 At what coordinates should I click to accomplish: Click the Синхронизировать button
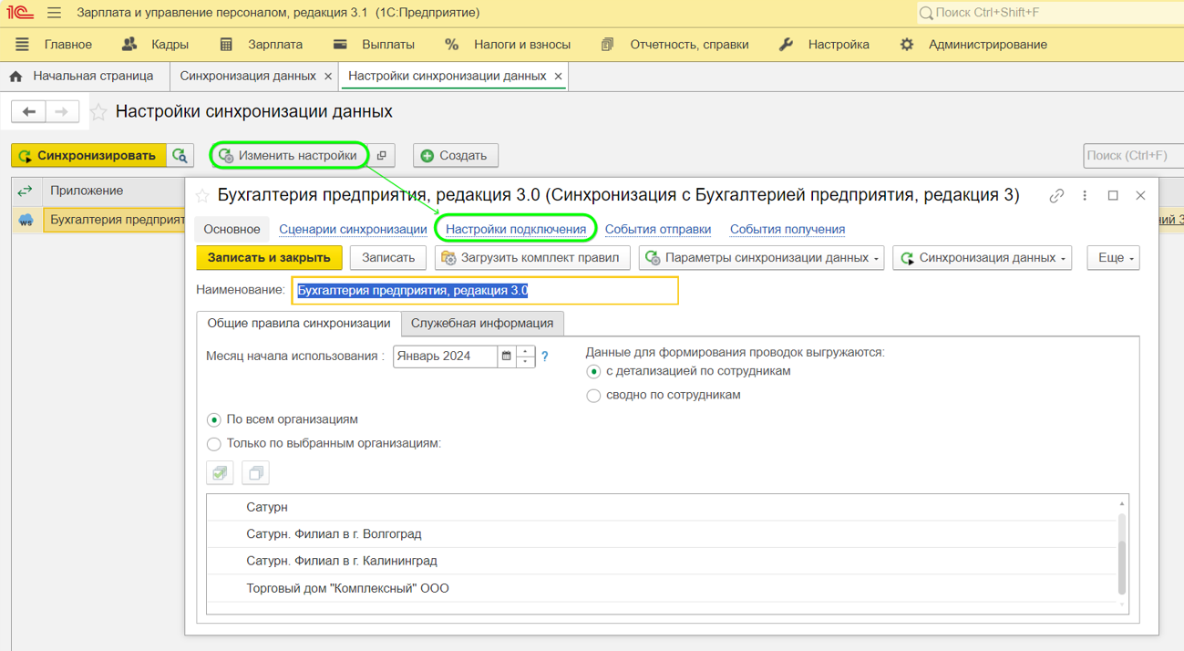(x=88, y=156)
